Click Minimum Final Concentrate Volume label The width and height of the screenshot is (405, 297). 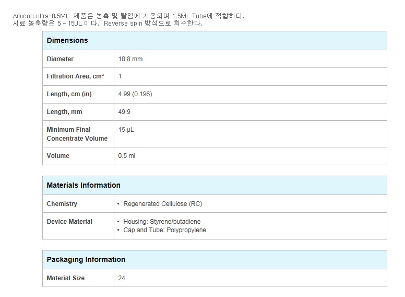[x=77, y=134]
